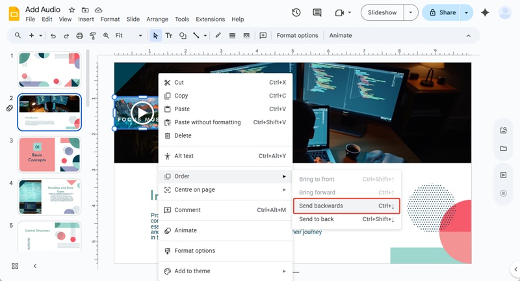Select Send to back option
Image resolution: width=520 pixels, height=281 pixels.
346,219
